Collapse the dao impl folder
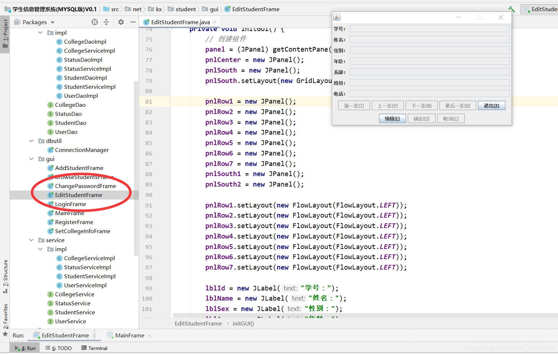This screenshot has width=558, height=354. [40, 32]
